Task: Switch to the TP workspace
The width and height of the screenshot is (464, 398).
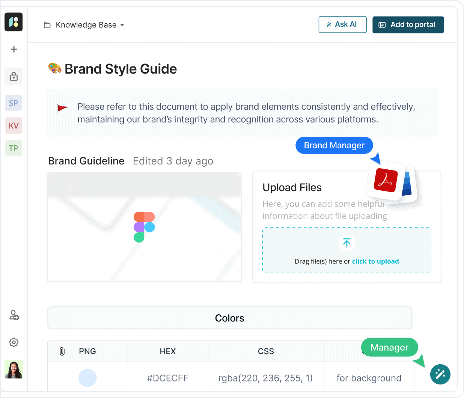Action: click(x=14, y=148)
